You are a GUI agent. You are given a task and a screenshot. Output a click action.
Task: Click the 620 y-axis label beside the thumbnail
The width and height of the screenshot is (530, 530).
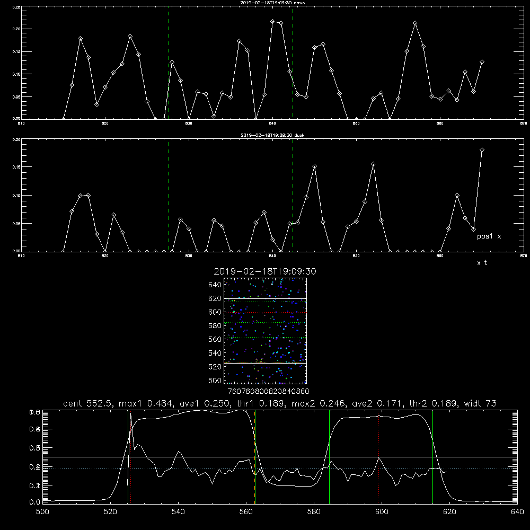point(215,298)
